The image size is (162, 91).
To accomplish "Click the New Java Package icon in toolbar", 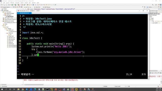I will click(x=22, y=5).
